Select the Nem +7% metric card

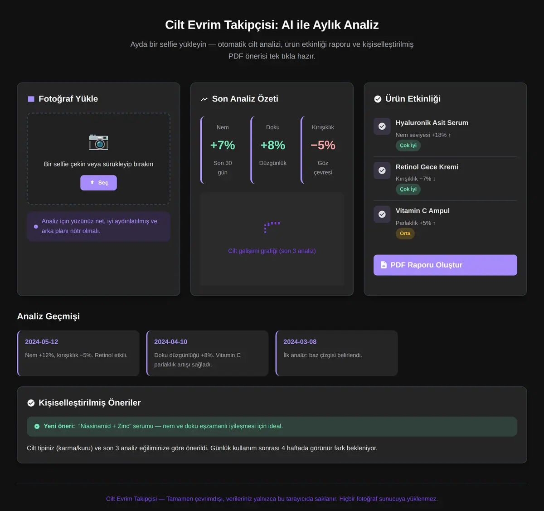(222, 150)
